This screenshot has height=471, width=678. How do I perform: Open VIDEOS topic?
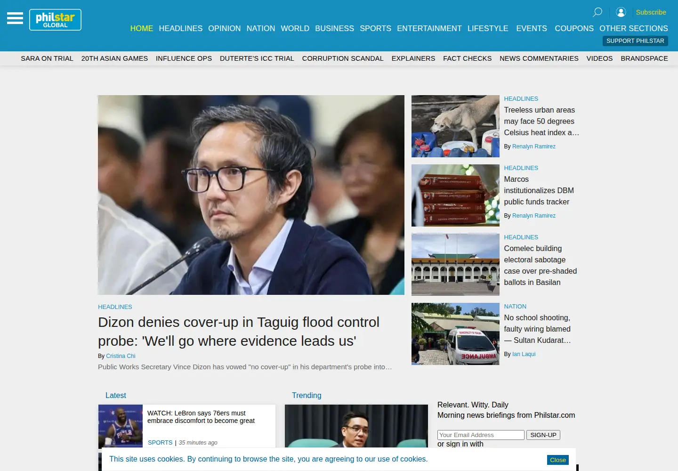point(599,58)
